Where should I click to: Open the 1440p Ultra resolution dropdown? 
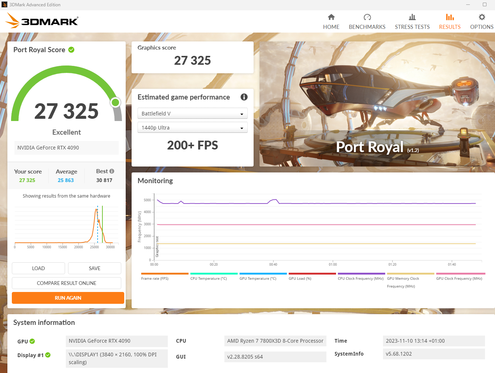pyautogui.click(x=192, y=127)
